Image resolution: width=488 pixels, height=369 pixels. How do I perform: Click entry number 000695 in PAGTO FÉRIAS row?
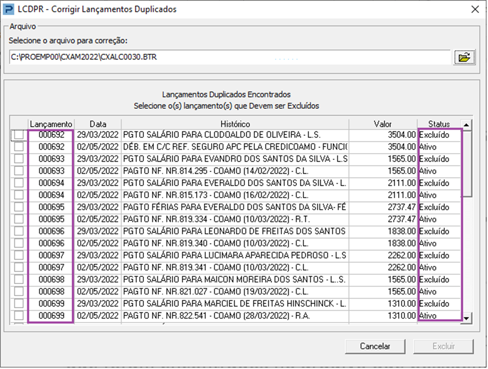click(51, 207)
